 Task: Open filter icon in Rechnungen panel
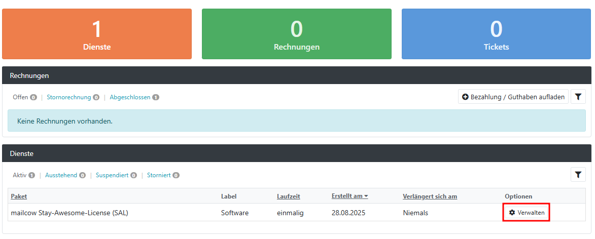pyautogui.click(x=578, y=97)
